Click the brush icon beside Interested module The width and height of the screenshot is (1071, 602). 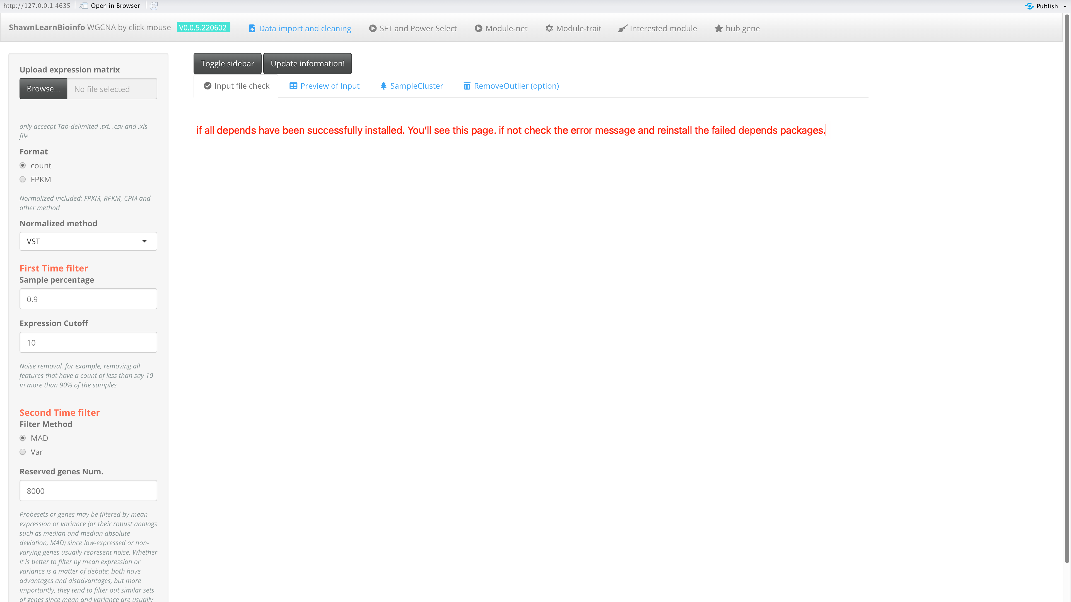[623, 28]
